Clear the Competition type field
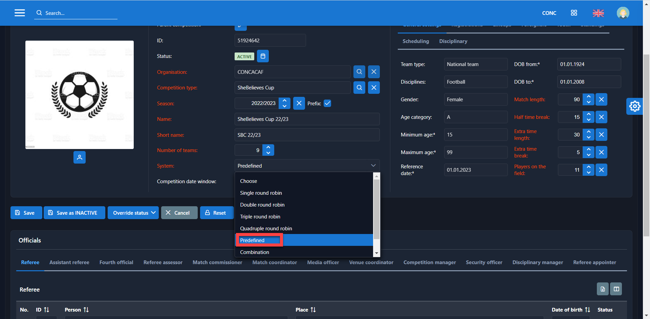Image resolution: width=650 pixels, height=319 pixels. coord(374,88)
